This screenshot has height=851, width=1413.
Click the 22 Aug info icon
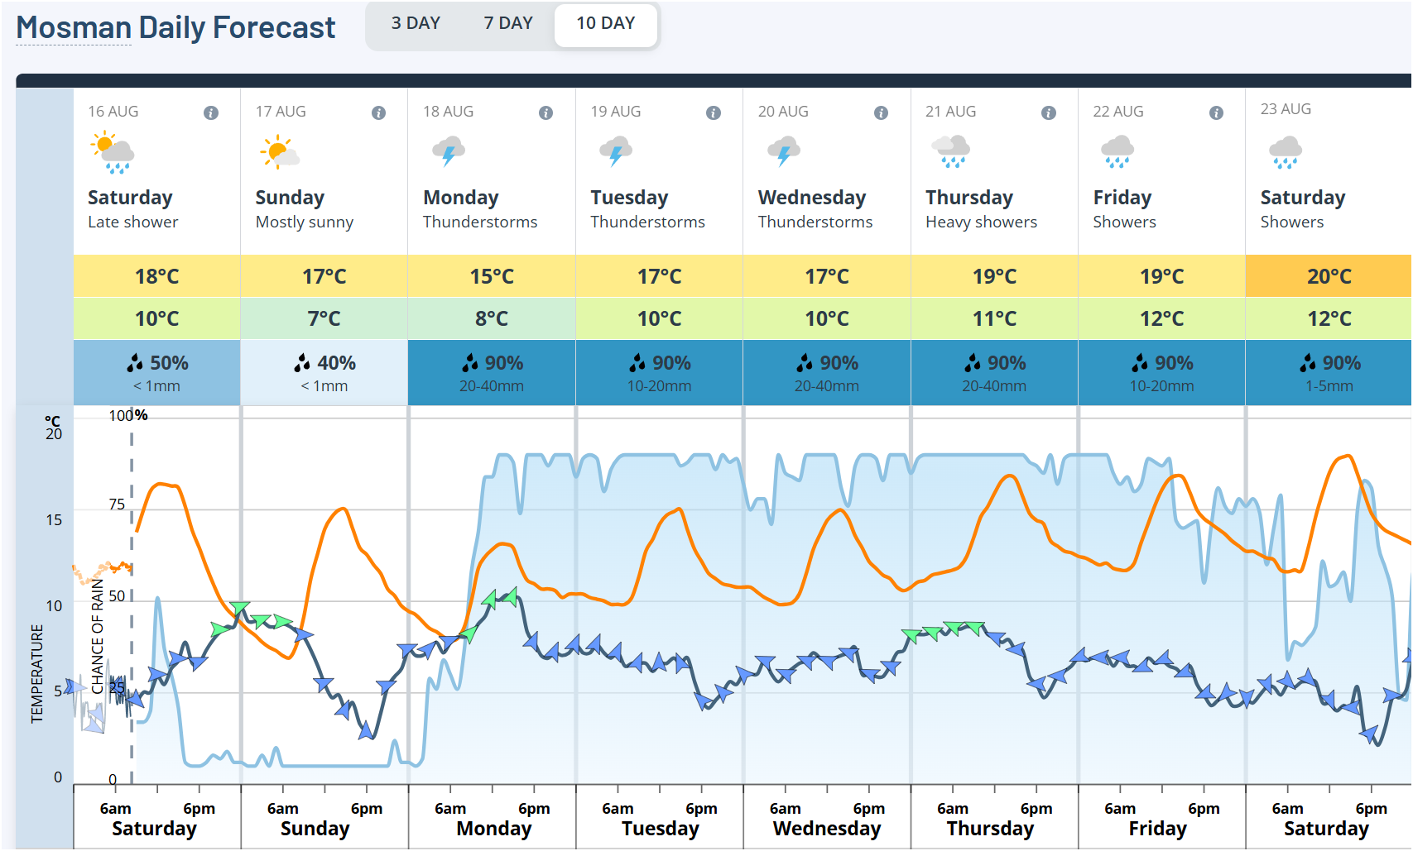(x=1216, y=112)
